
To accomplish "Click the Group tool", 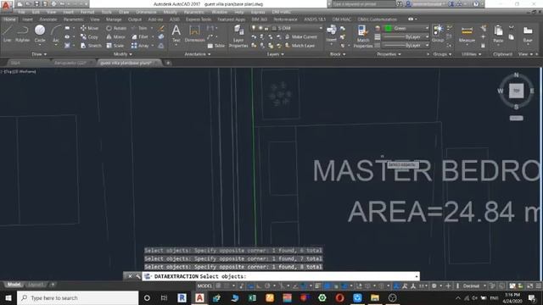I will 438,34.
